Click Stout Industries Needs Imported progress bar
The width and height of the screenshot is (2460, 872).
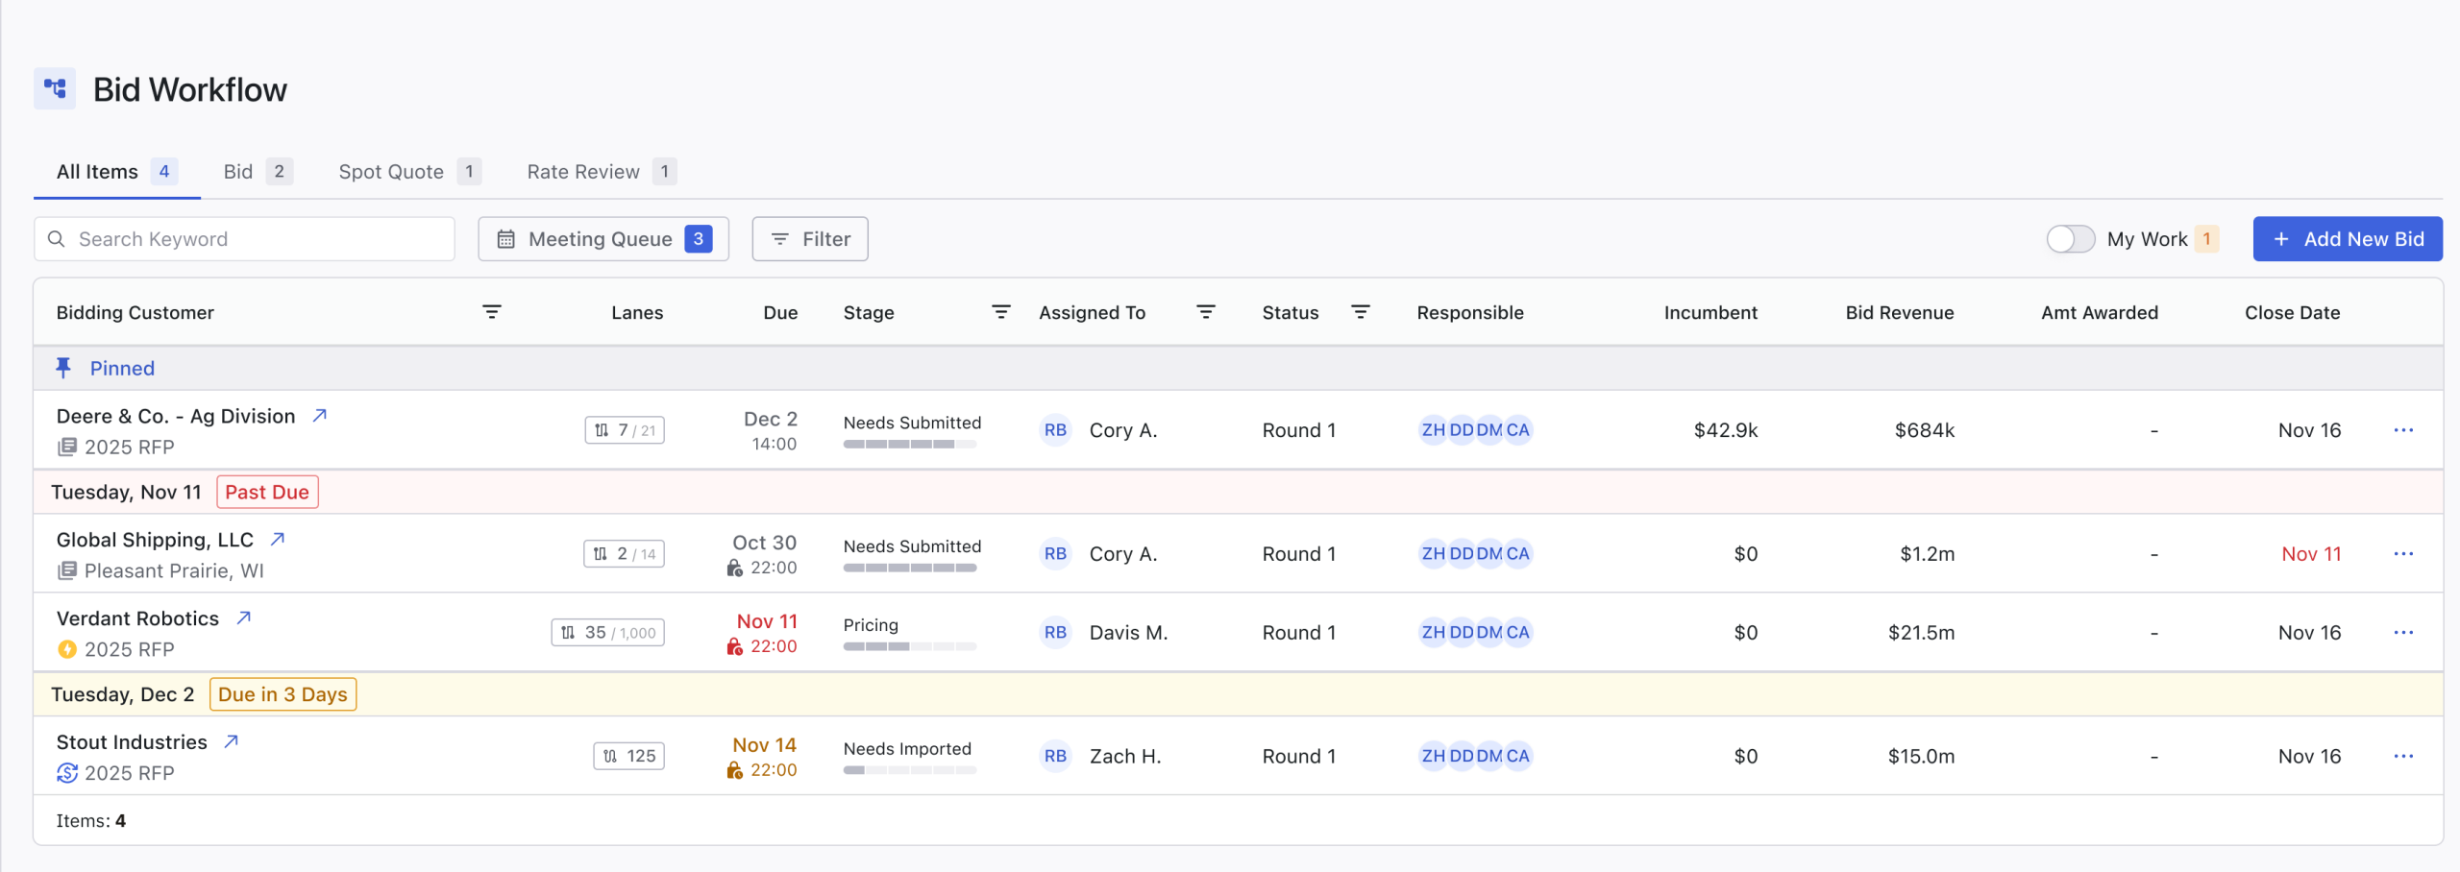pyautogui.click(x=910, y=771)
